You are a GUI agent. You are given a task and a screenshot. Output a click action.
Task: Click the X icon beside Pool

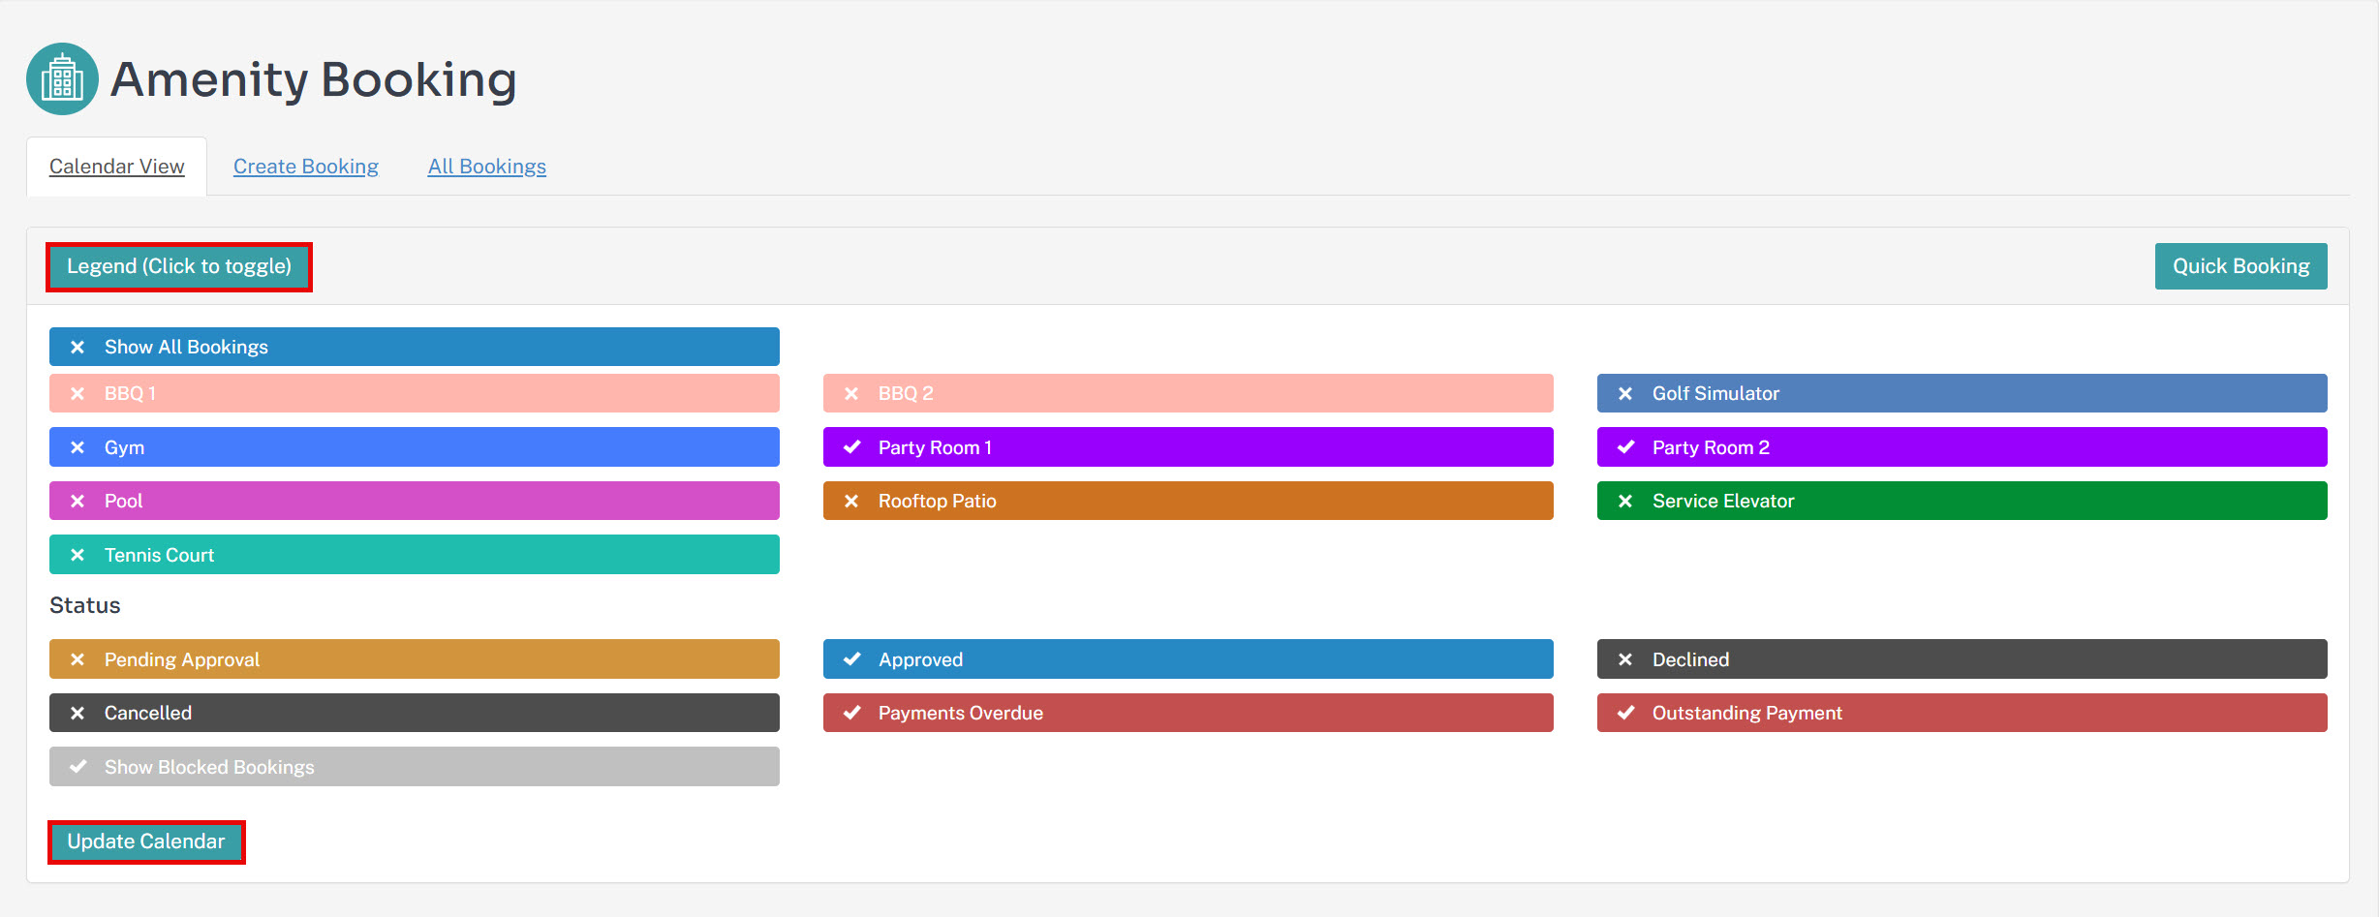tap(77, 501)
